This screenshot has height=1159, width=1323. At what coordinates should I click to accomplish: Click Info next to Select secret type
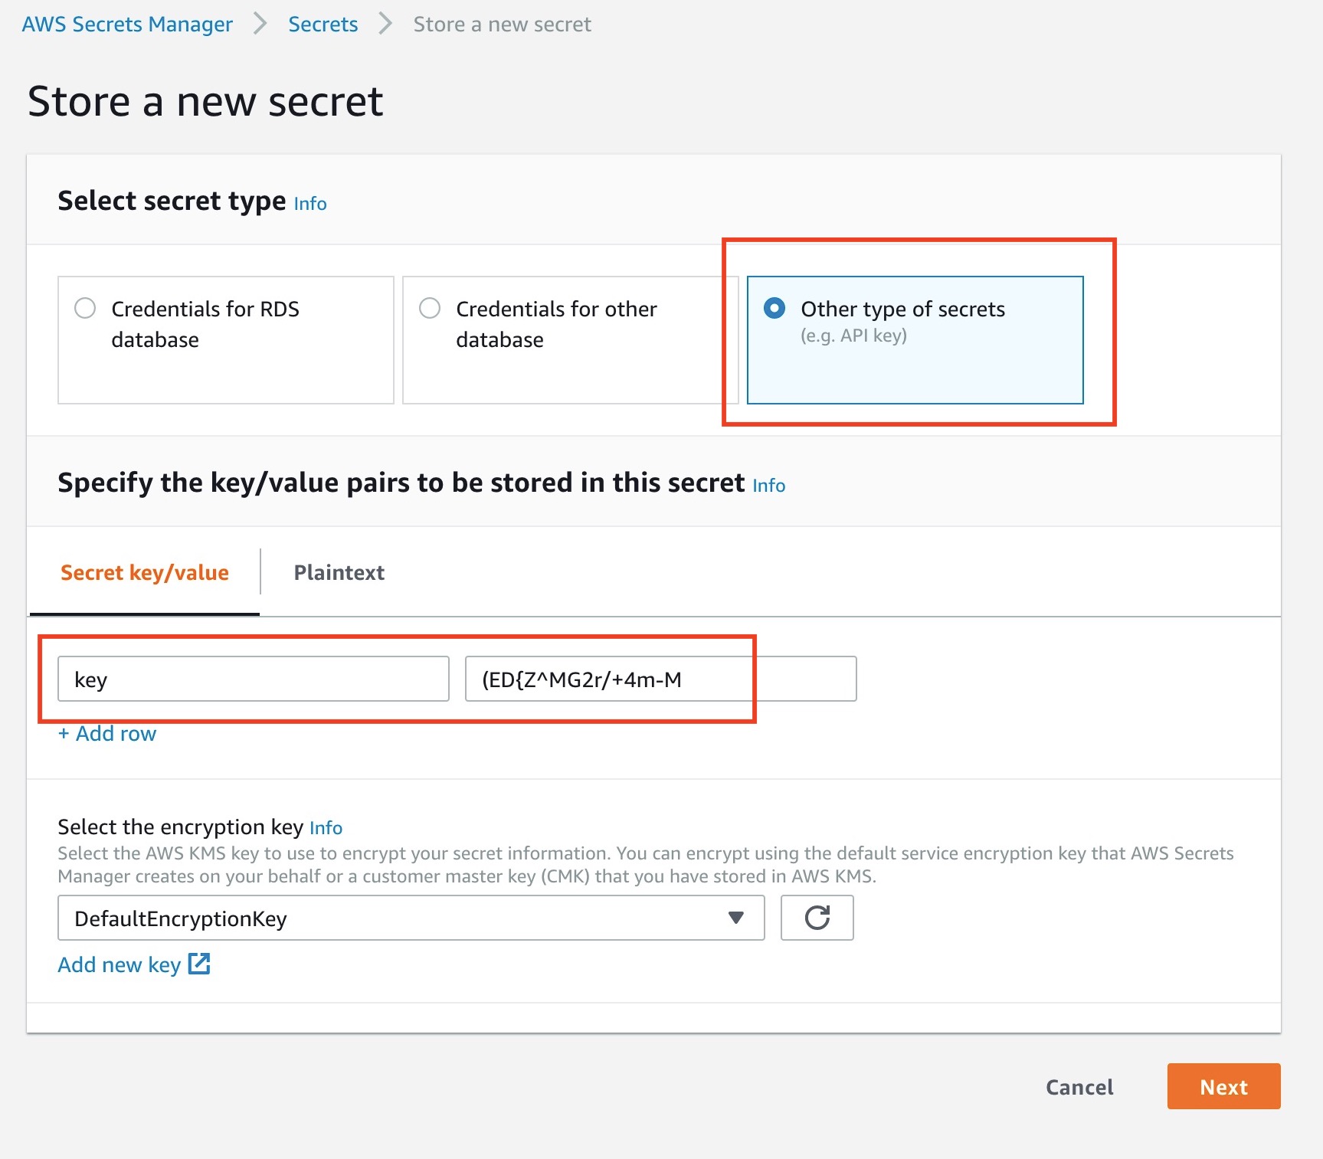tap(310, 204)
